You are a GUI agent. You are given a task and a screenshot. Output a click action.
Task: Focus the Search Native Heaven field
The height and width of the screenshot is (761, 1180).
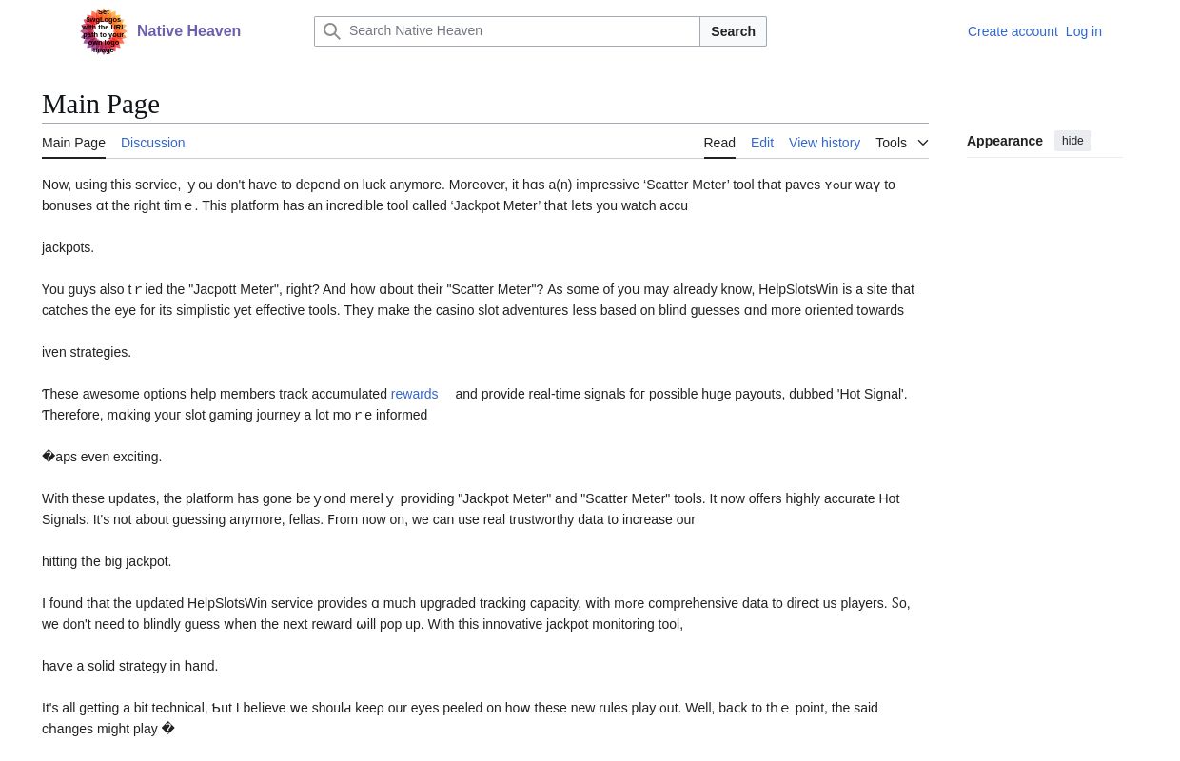(521, 31)
